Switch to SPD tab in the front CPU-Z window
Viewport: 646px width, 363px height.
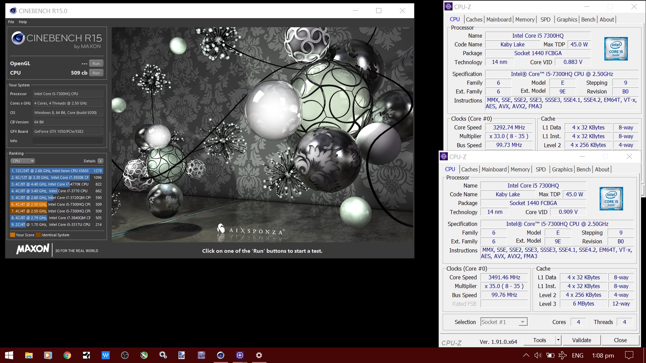541,169
